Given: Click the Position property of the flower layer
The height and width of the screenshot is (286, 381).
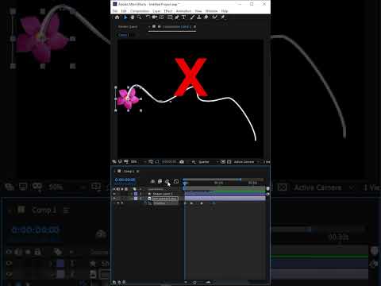Looking at the screenshot, I should coord(160,203).
